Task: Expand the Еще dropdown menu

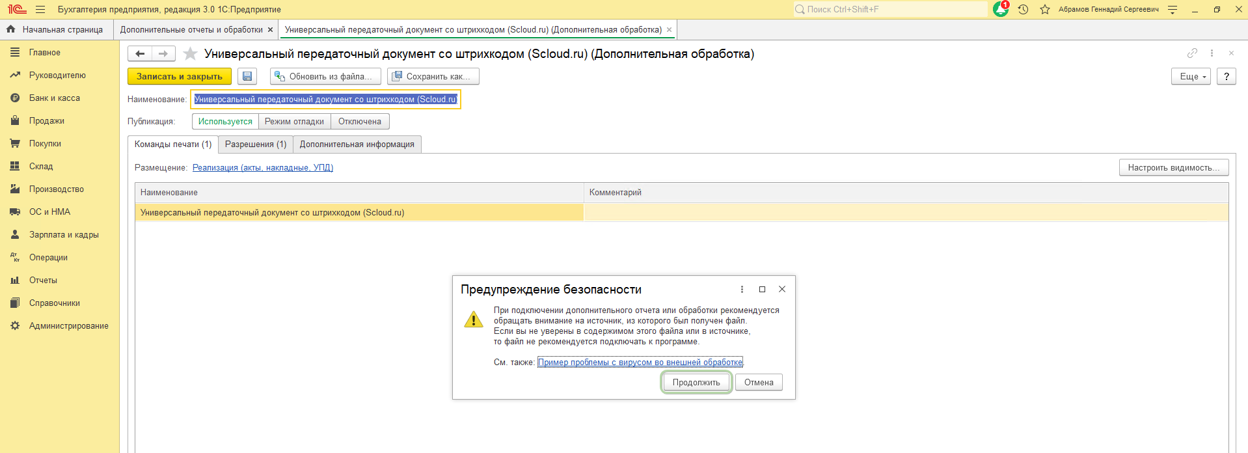Action: (1191, 76)
